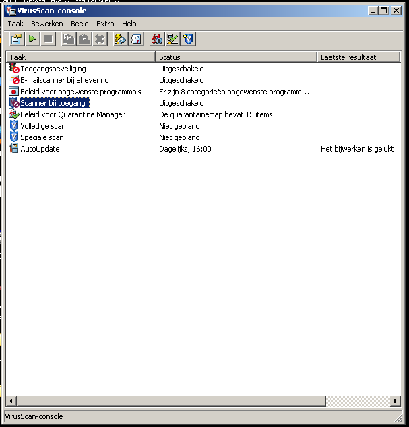Click the Scanner bij toegang shield icon
This screenshot has width=409, height=427.
pos(13,102)
